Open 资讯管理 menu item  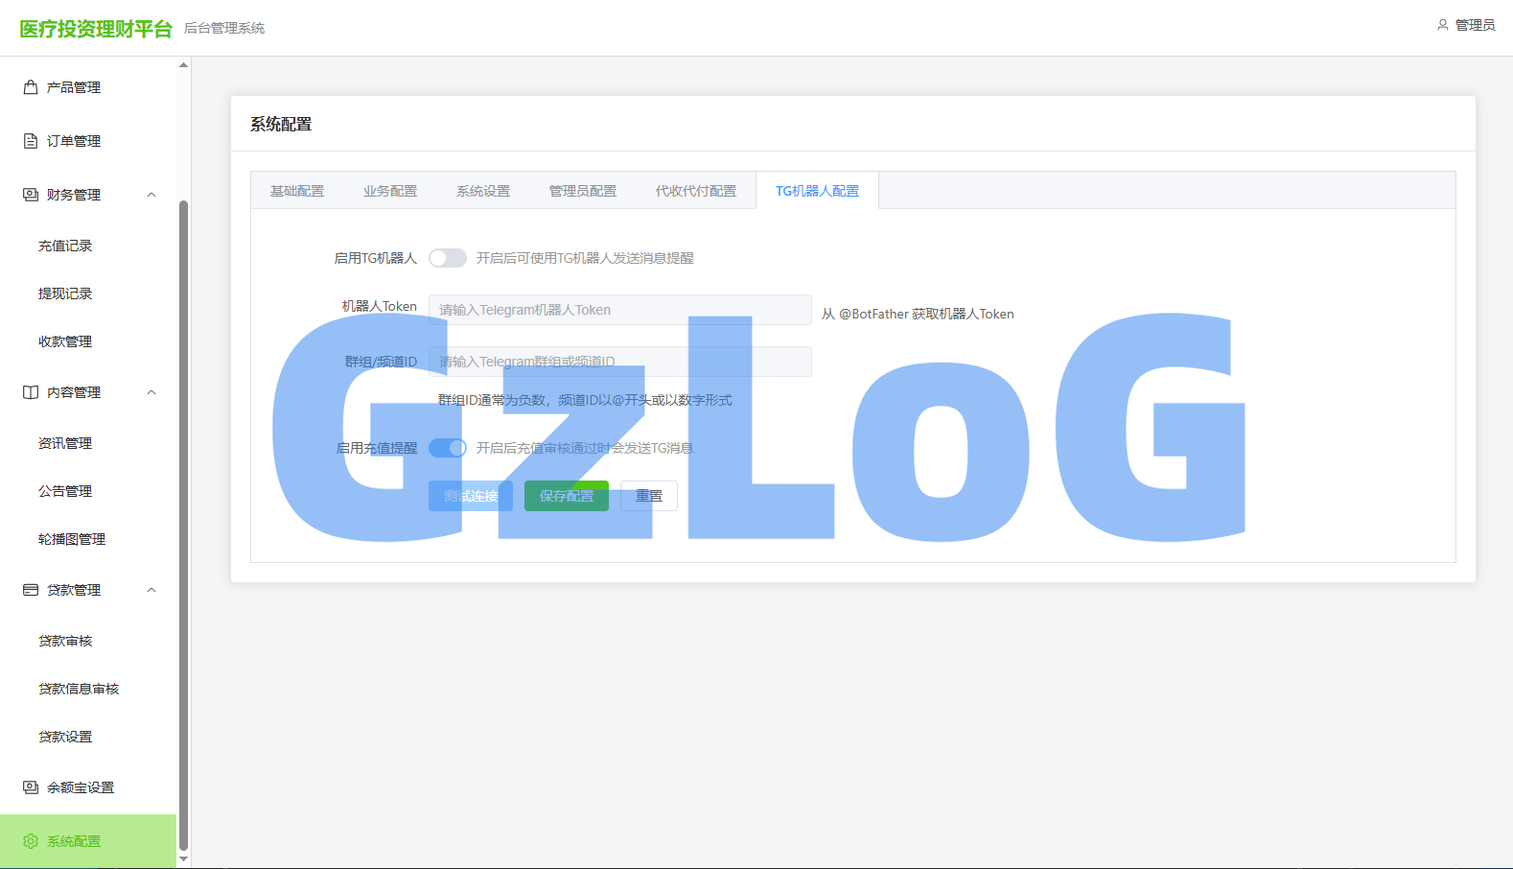point(88,443)
